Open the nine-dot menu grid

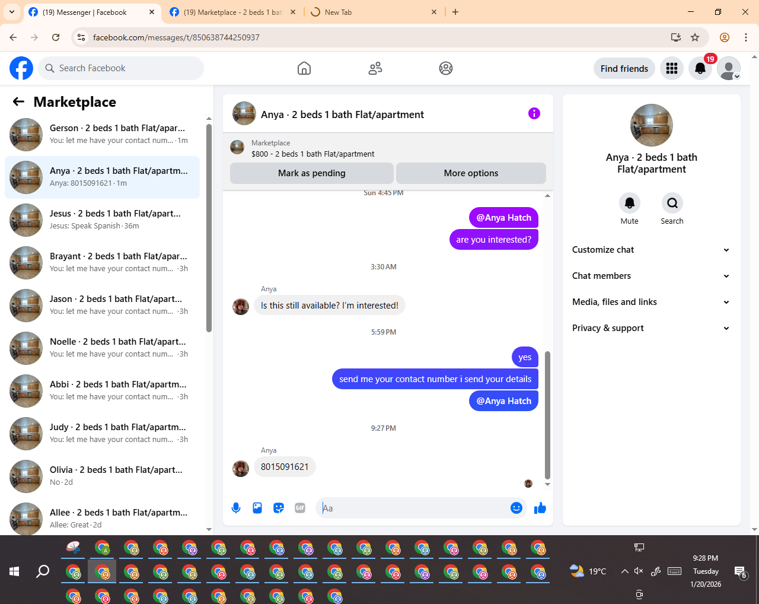pyautogui.click(x=672, y=68)
